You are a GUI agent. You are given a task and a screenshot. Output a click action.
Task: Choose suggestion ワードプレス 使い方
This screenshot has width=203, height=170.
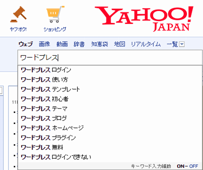click(110, 80)
